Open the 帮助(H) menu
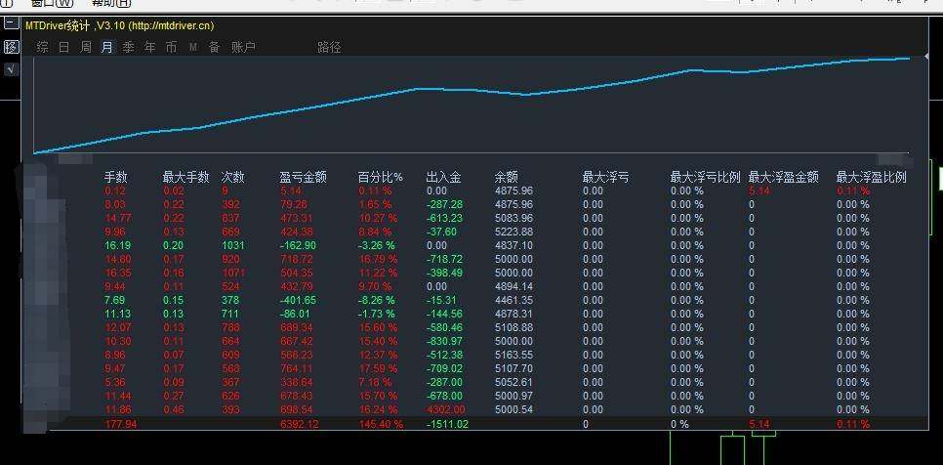 109,3
